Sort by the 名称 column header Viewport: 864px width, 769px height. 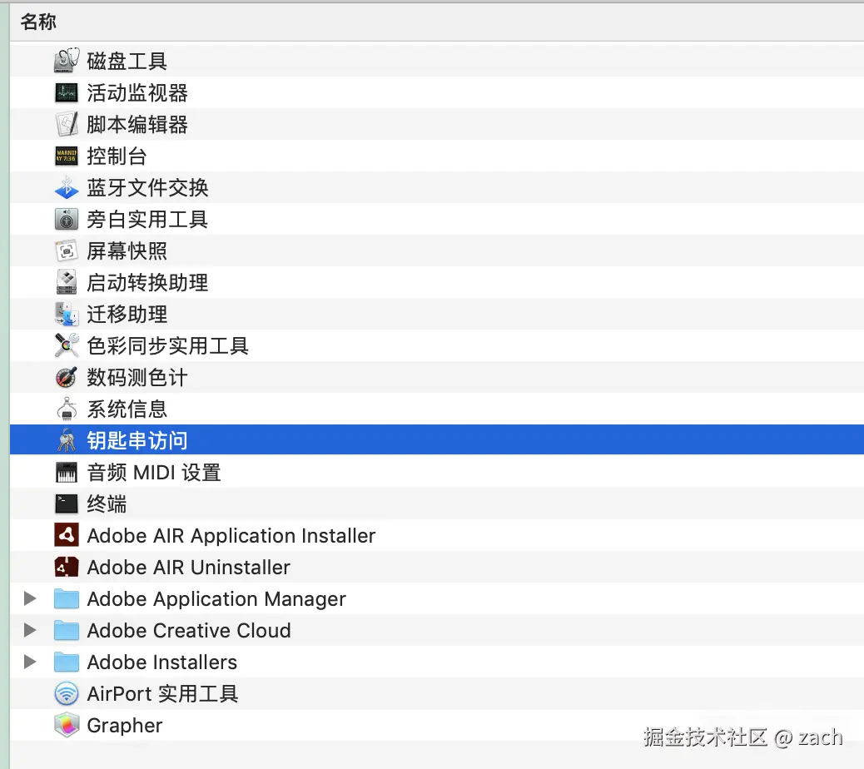click(39, 22)
